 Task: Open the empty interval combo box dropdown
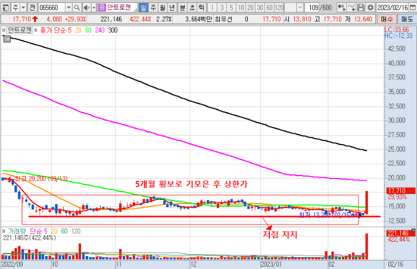[x=300, y=8]
